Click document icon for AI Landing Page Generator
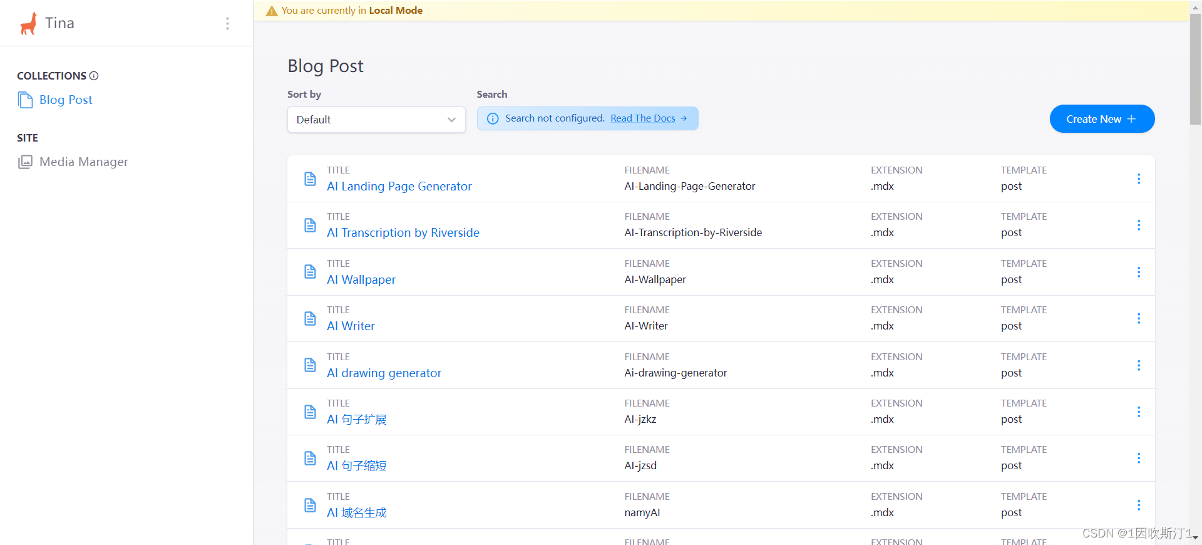This screenshot has width=1202, height=545. click(310, 179)
